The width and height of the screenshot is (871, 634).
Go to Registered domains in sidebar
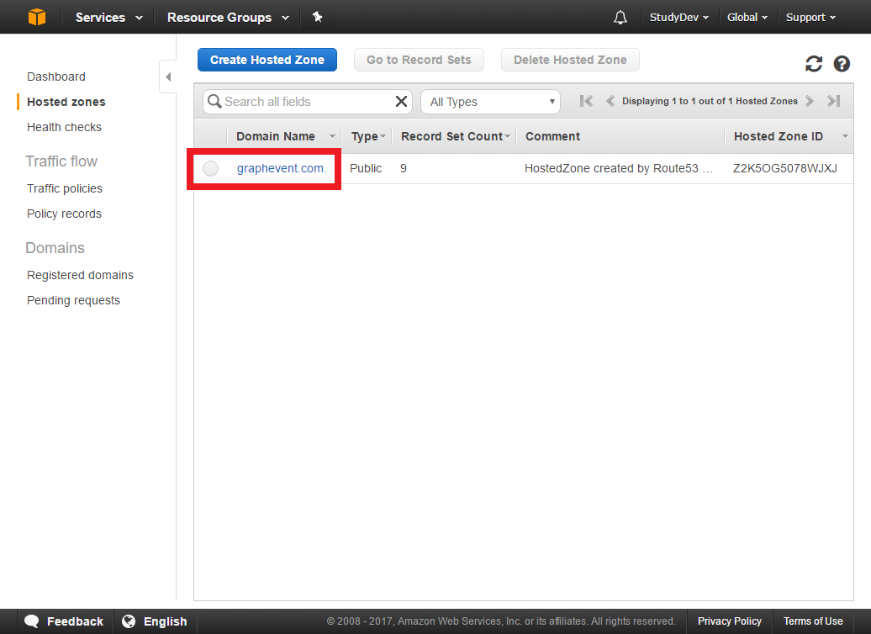(x=80, y=275)
